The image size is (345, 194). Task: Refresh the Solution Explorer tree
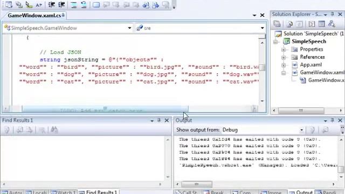(x=300, y=24)
